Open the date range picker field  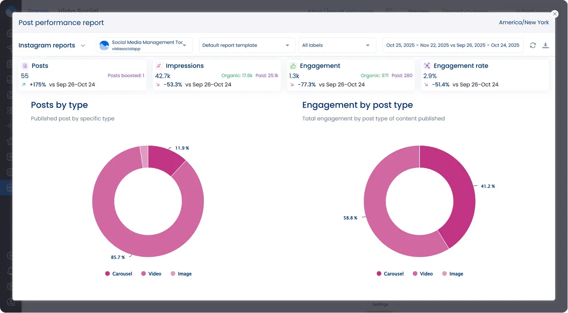(x=452, y=45)
